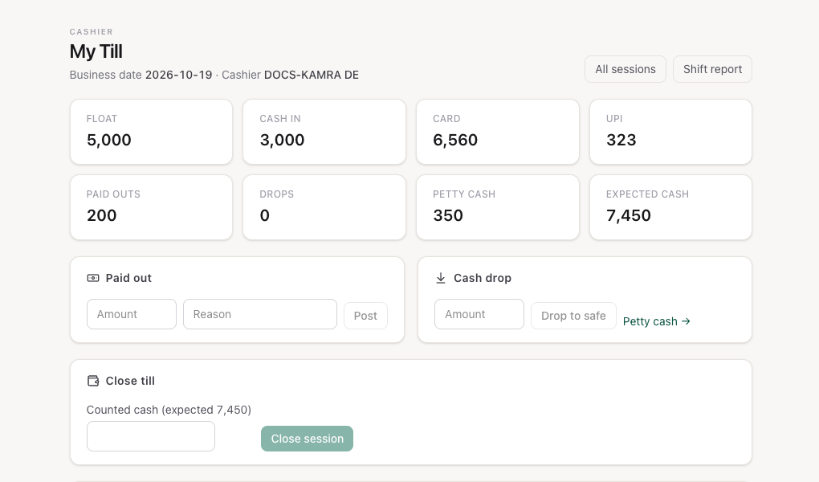Click the CARD card label
Image resolution: width=819 pixels, height=482 pixels.
click(x=446, y=119)
